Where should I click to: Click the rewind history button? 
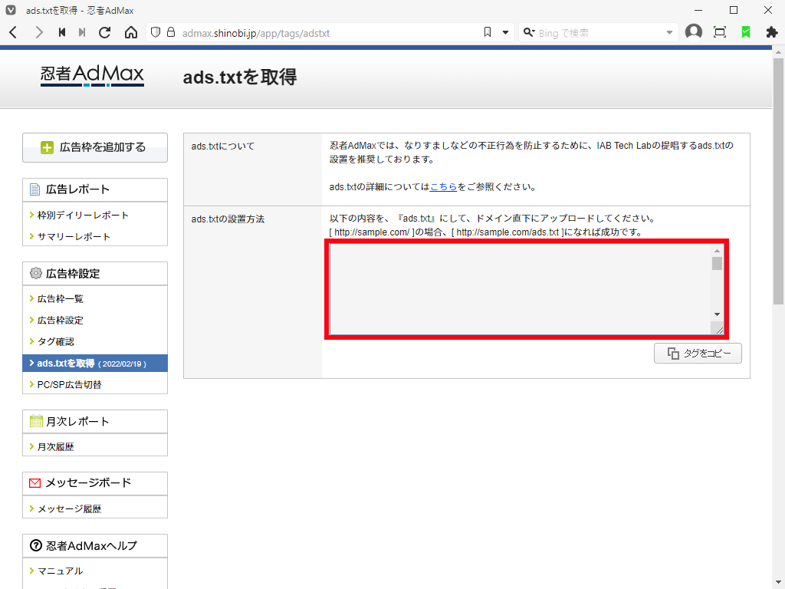point(62,32)
